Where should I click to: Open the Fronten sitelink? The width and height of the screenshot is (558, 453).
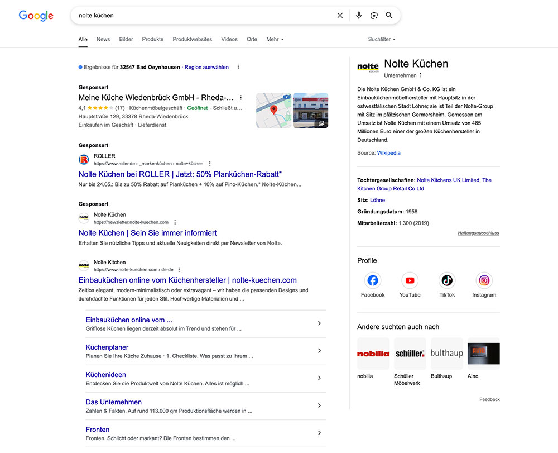click(98, 430)
